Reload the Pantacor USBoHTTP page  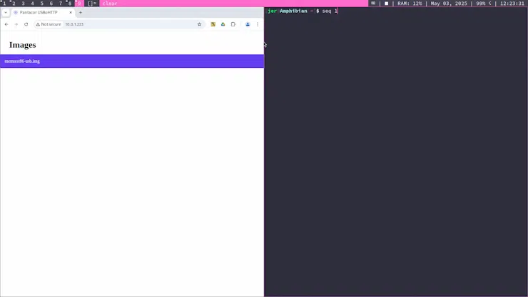pyautogui.click(x=26, y=24)
